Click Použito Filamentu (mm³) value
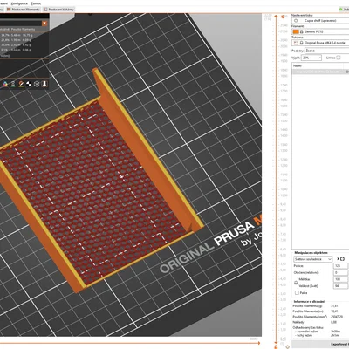This screenshot has width=349, height=349. [x=336, y=317]
